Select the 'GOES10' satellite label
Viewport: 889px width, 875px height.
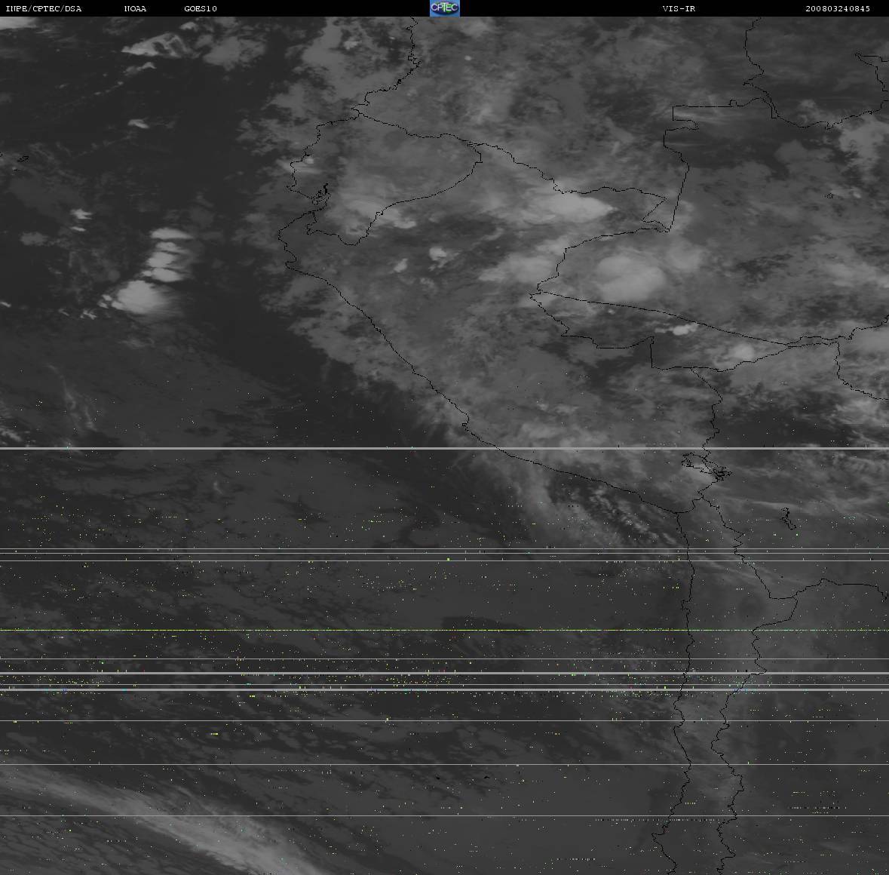201,8
